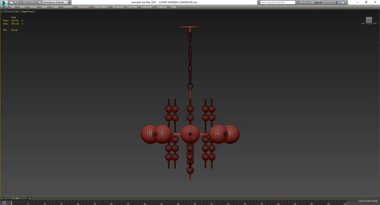This screenshot has width=380, height=205.
Task: Redo the action via toolbar arrow
Action: pos(33,2)
